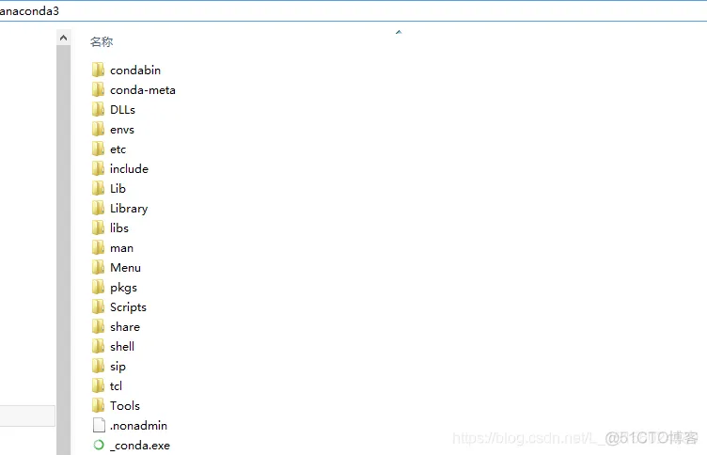Select the sip folder name
This screenshot has height=455, width=707.
click(118, 367)
